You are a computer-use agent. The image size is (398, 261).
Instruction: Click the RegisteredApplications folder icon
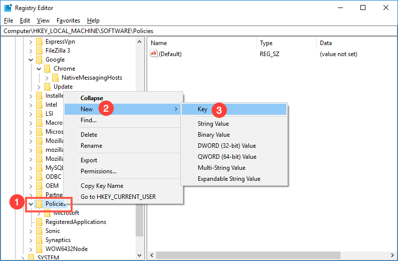(39, 222)
